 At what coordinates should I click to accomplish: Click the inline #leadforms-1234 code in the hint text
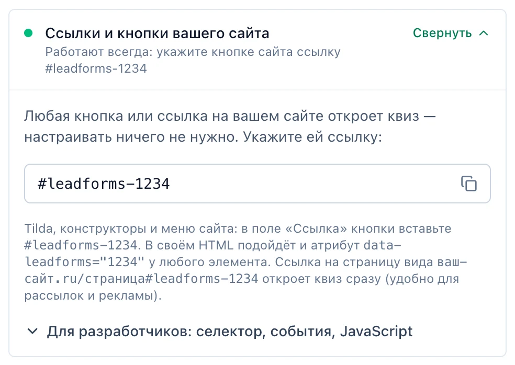[x=81, y=245]
